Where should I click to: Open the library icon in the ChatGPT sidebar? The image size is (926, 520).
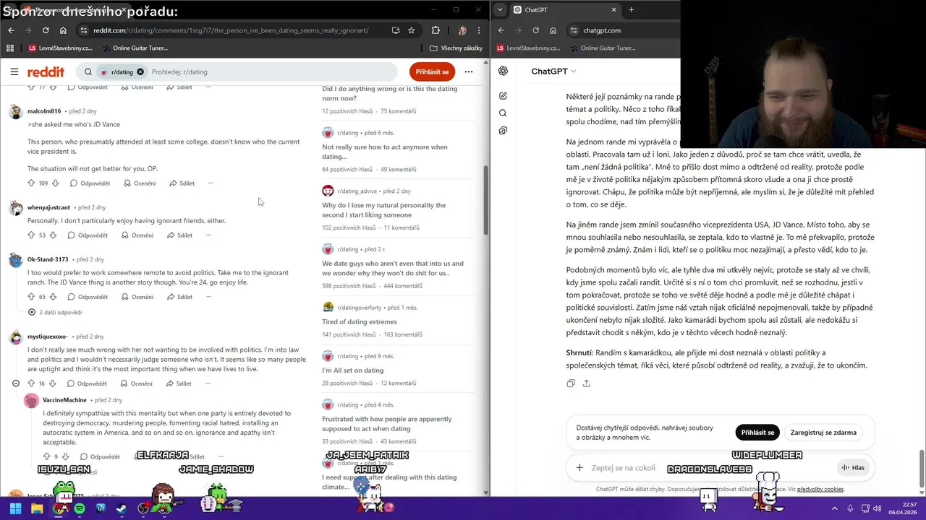pyautogui.click(x=503, y=131)
